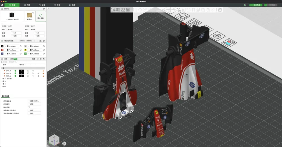This screenshot has width=282, height=147.
Task: Switch process scope to 对象 (Object)
Action: [15, 59]
